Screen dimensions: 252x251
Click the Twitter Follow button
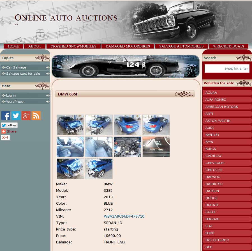pos(9,125)
